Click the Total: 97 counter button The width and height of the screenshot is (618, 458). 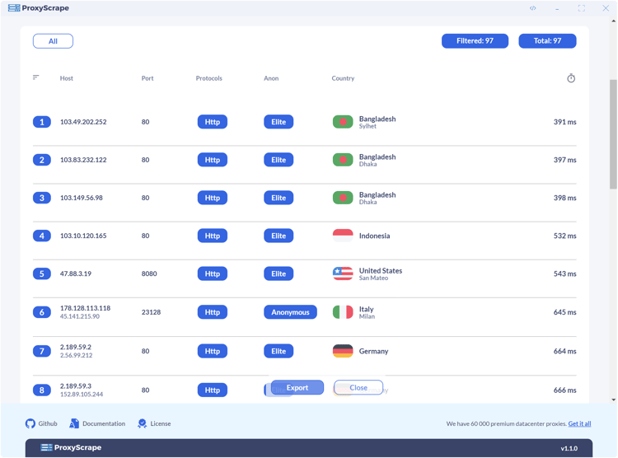pyautogui.click(x=547, y=41)
